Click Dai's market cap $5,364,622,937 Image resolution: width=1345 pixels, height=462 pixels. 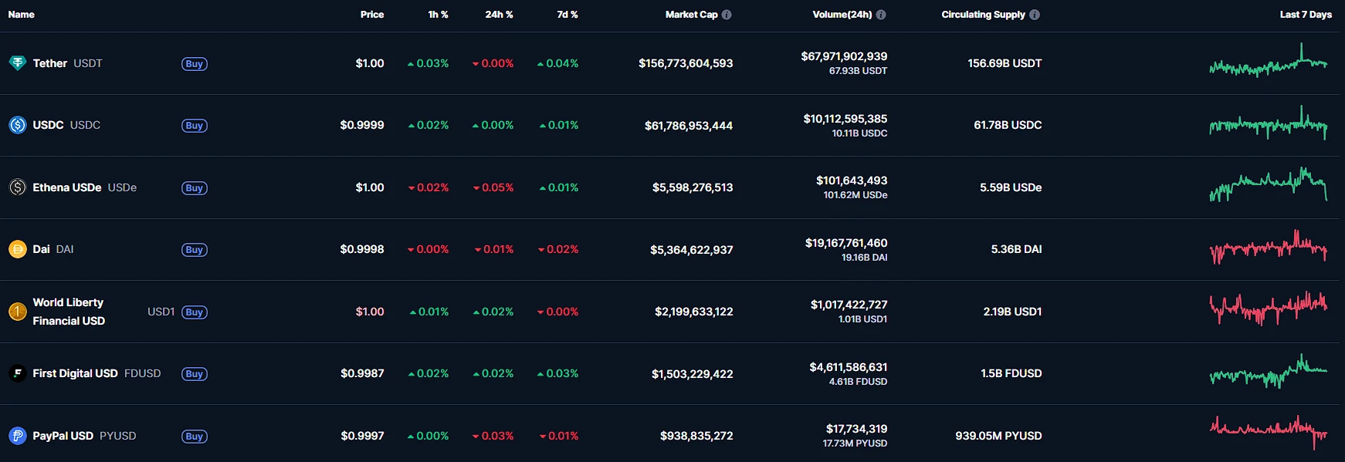coord(692,250)
